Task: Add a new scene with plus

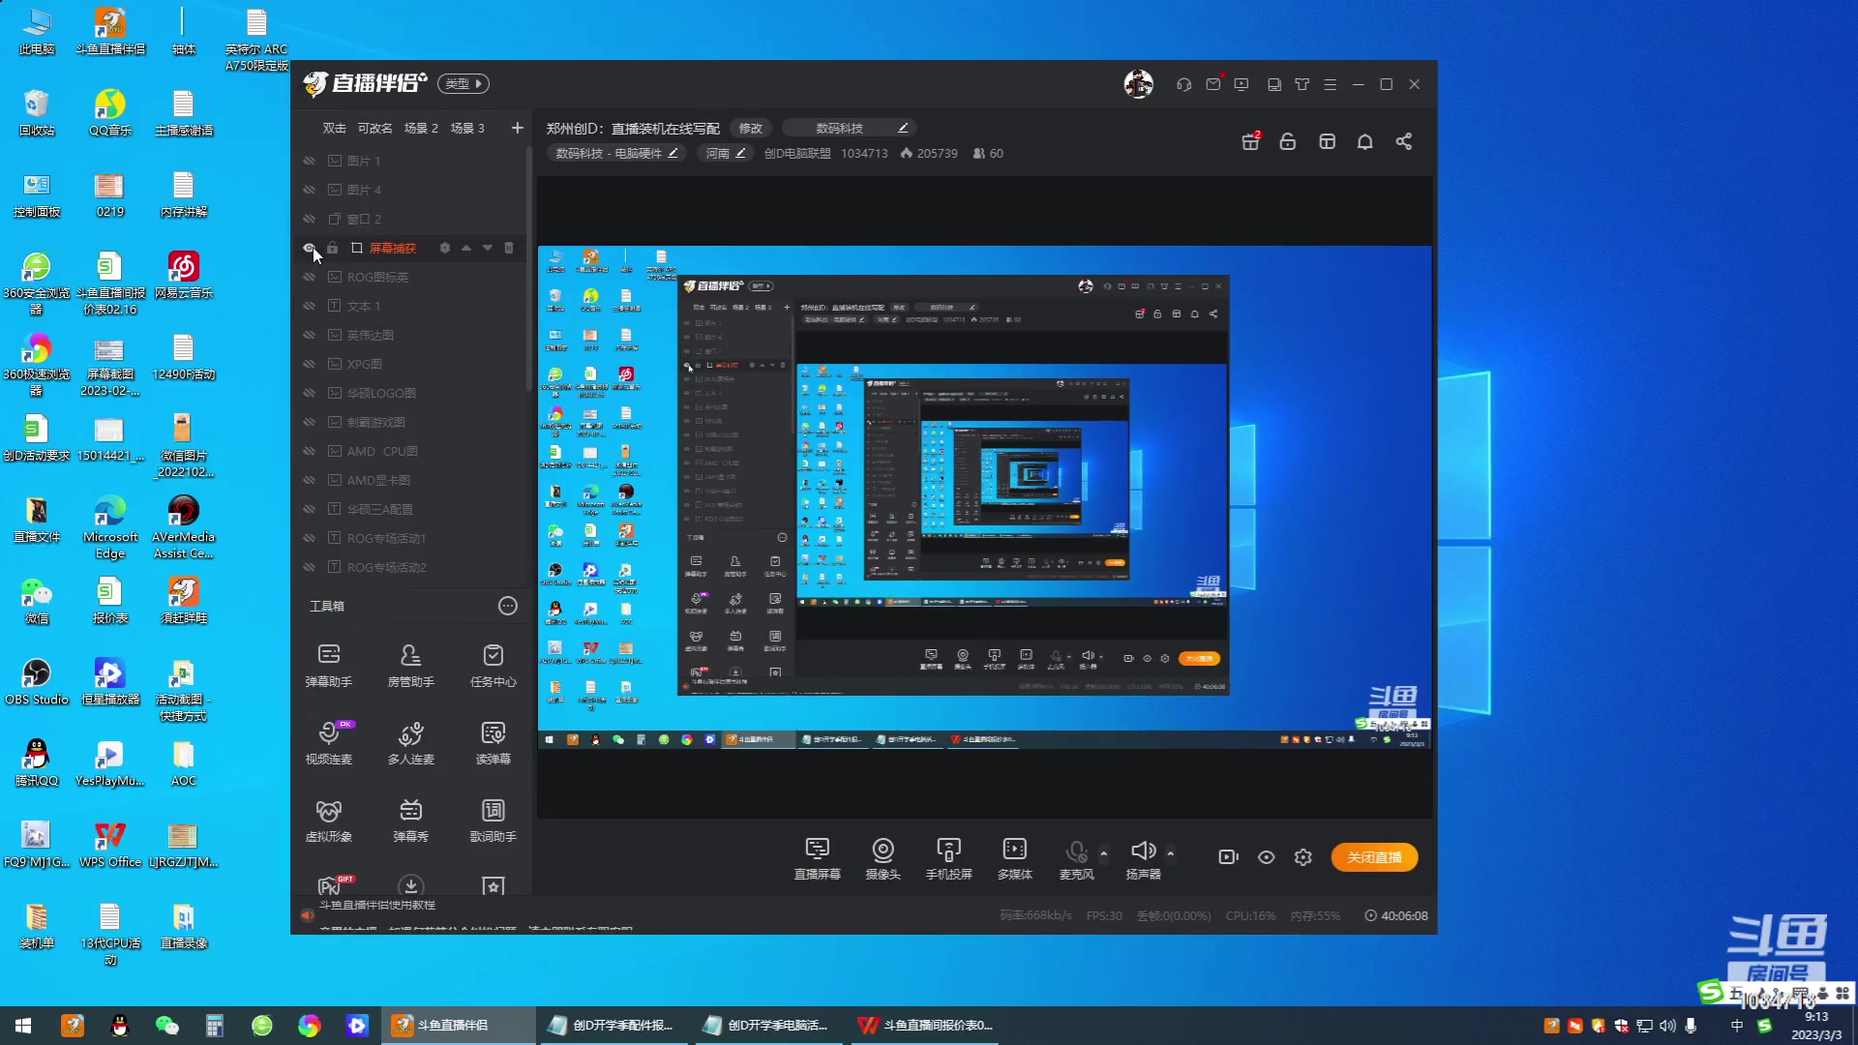Action: (518, 128)
